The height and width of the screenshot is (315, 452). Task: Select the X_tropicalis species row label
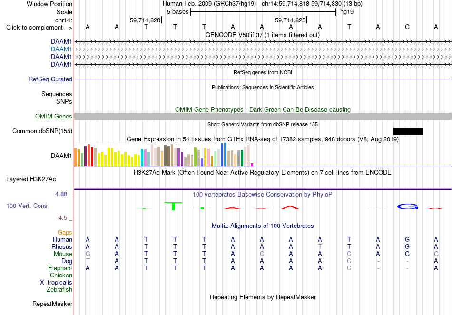pyautogui.click(x=56, y=283)
